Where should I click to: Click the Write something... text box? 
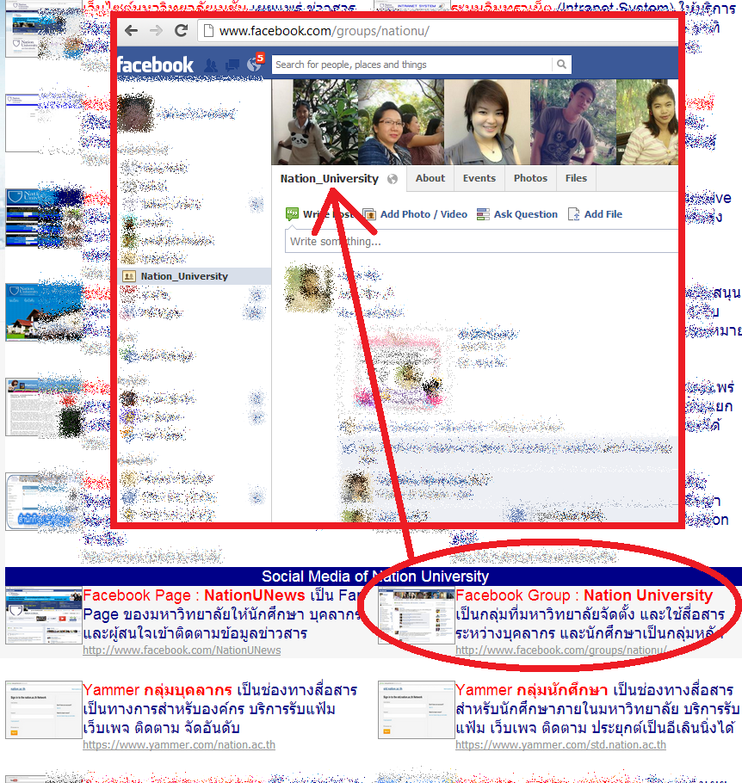click(x=482, y=241)
